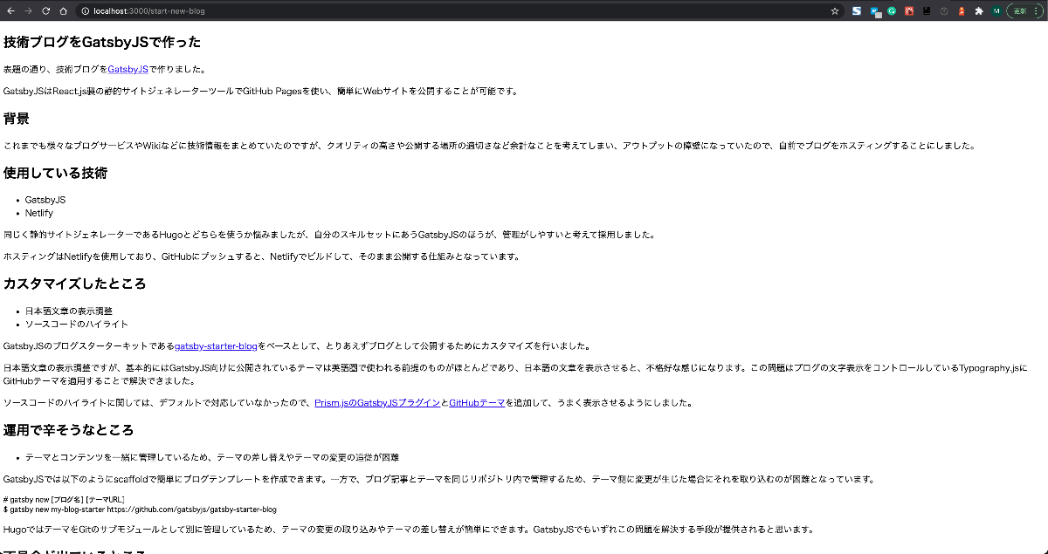Screen dimensions: 1048x554
Task: Open the orange figure extension icon
Action: tap(962, 11)
